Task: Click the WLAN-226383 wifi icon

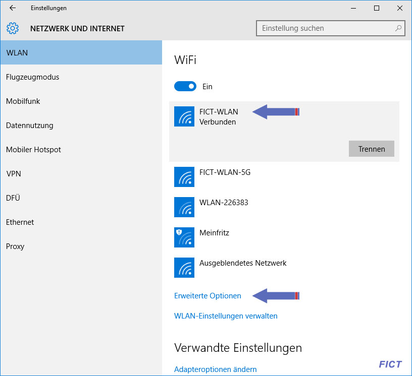Action: (x=184, y=207)
